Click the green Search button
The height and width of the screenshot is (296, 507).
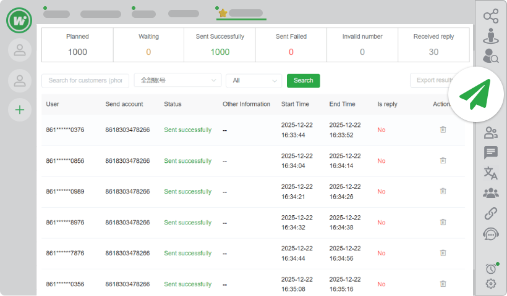[303, 80]
